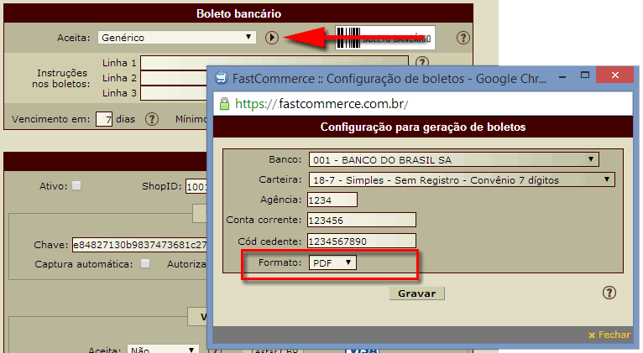643x353 pixels.
Task: Click the Gravar button
Action: pos(416,293)
